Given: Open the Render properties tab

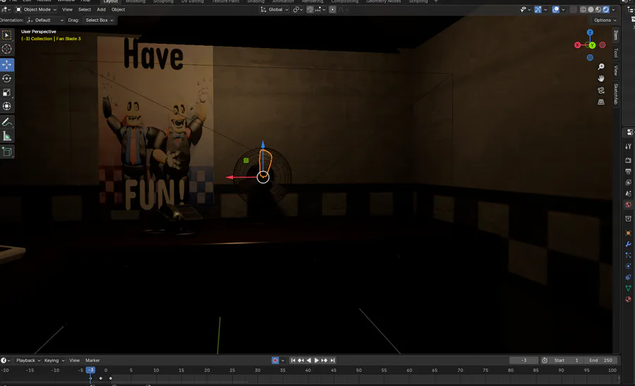Looking at the screenshot, I should (x=628, y=160).
